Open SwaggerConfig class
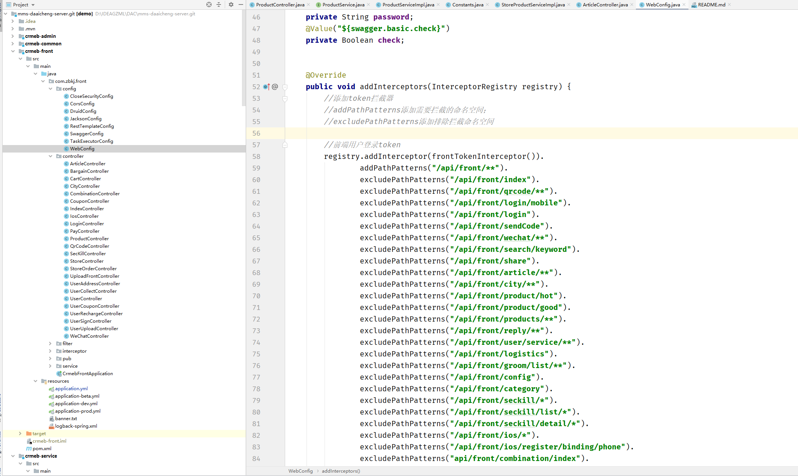Viewport: 798px width, 476px height. [x=87, y=134]
